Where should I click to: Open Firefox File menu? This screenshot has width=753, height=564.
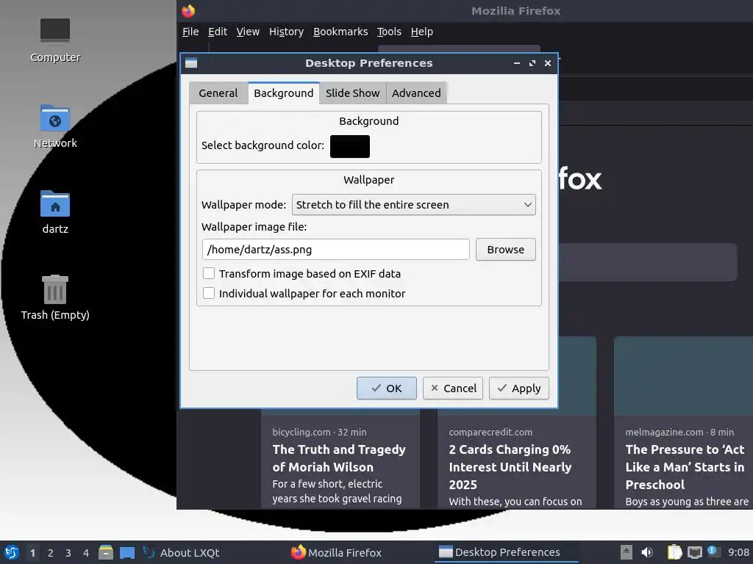(x=190, y=32)
